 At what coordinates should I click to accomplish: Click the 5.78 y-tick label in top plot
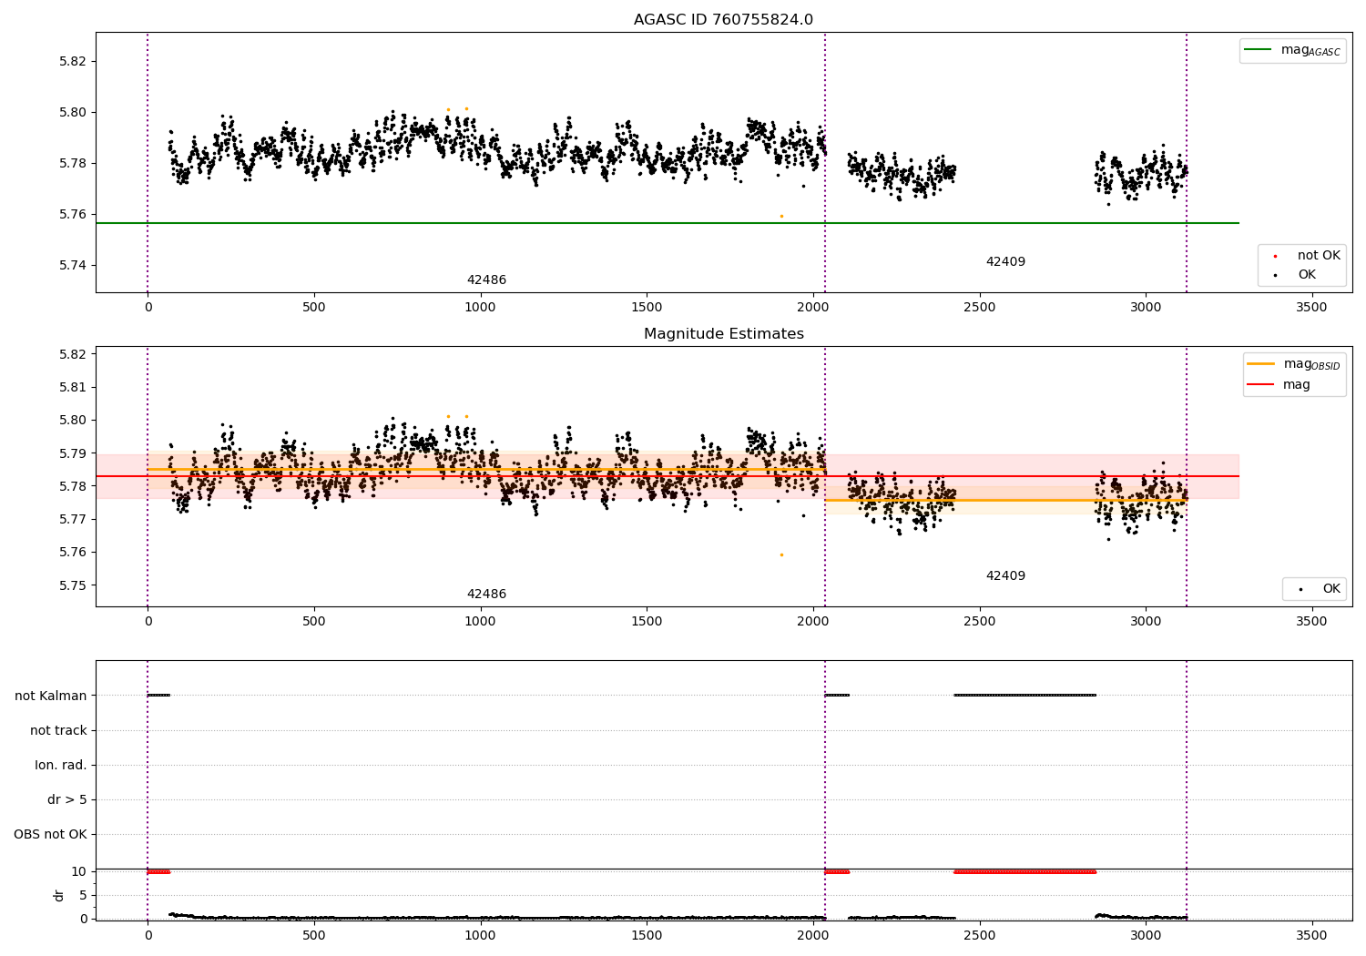[x=72, y=164]
